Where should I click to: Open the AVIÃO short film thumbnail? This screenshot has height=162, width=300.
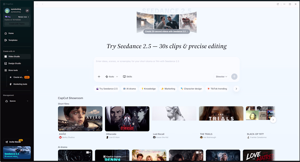click(x=80, y=119)
